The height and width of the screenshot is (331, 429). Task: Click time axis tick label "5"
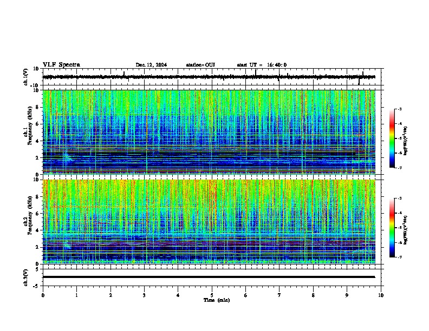[212, 295]
